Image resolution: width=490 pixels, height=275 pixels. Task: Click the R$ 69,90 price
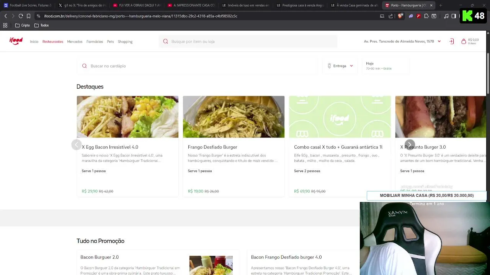pyautogui.click(x=302, y=191)
